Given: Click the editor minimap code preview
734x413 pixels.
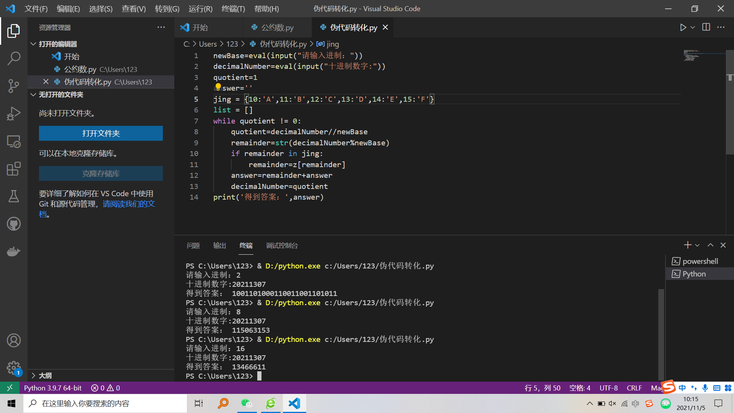Looking at the screenshot, I should (692, 55).
